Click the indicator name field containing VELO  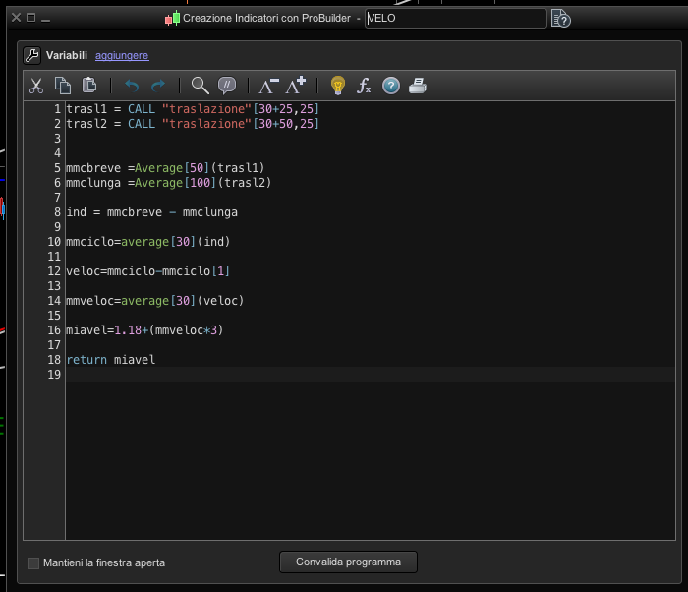454,18
